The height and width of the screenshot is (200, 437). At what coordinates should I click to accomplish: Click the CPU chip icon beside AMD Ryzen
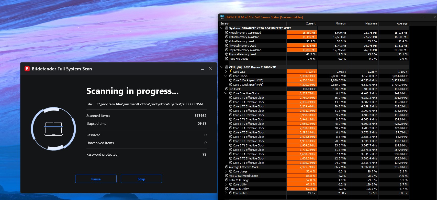[226, 67]
